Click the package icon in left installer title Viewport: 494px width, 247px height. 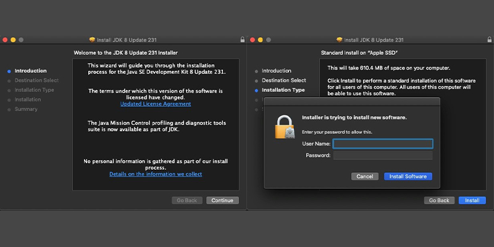[x=92, y=40]
